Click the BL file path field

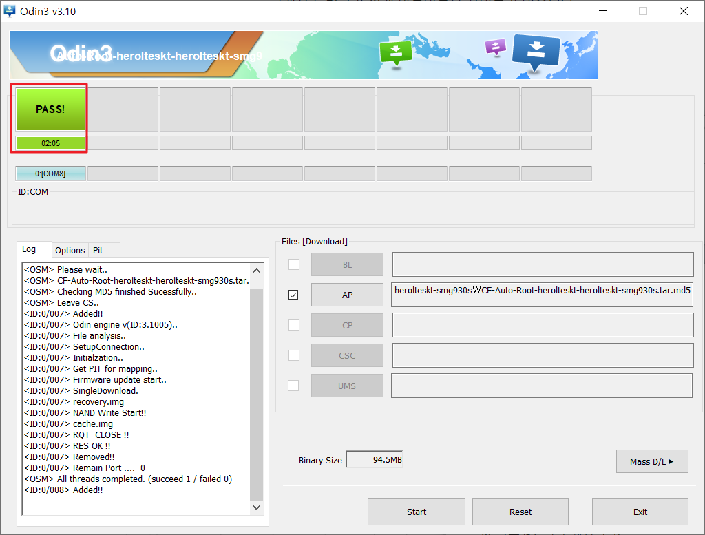pyautogui.click(x=543, y=264)
